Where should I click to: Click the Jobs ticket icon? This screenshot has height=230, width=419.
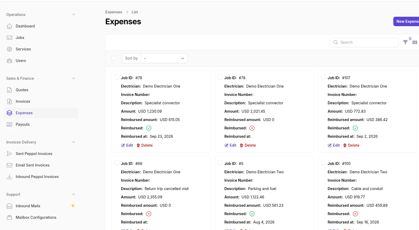point(9,38)
